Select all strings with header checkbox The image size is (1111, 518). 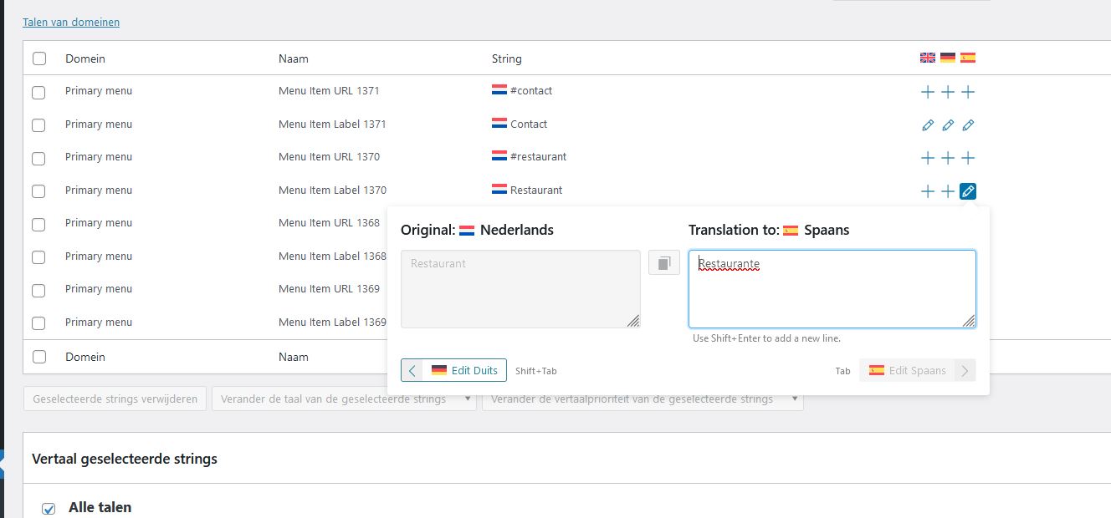(39, 58)
